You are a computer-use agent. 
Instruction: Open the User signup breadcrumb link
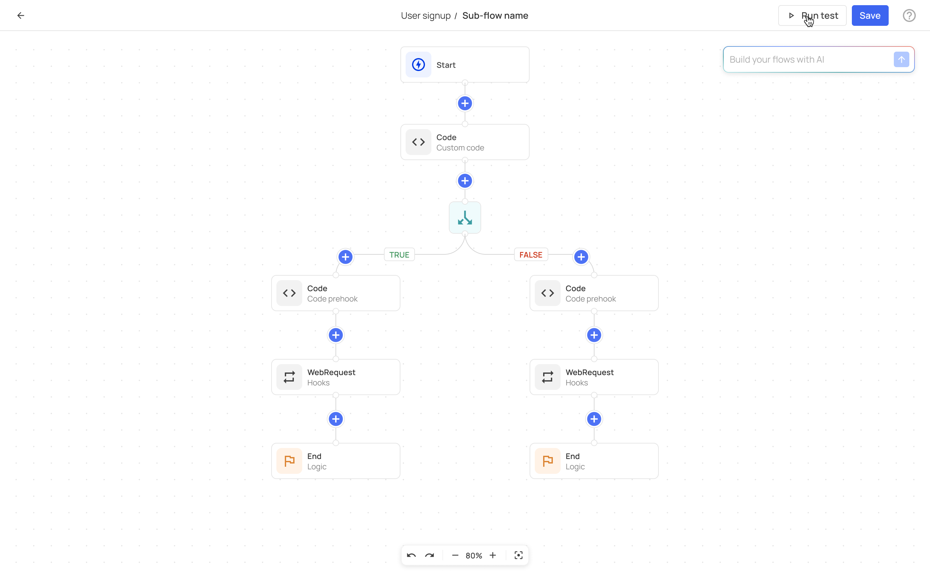click(425, 15)
